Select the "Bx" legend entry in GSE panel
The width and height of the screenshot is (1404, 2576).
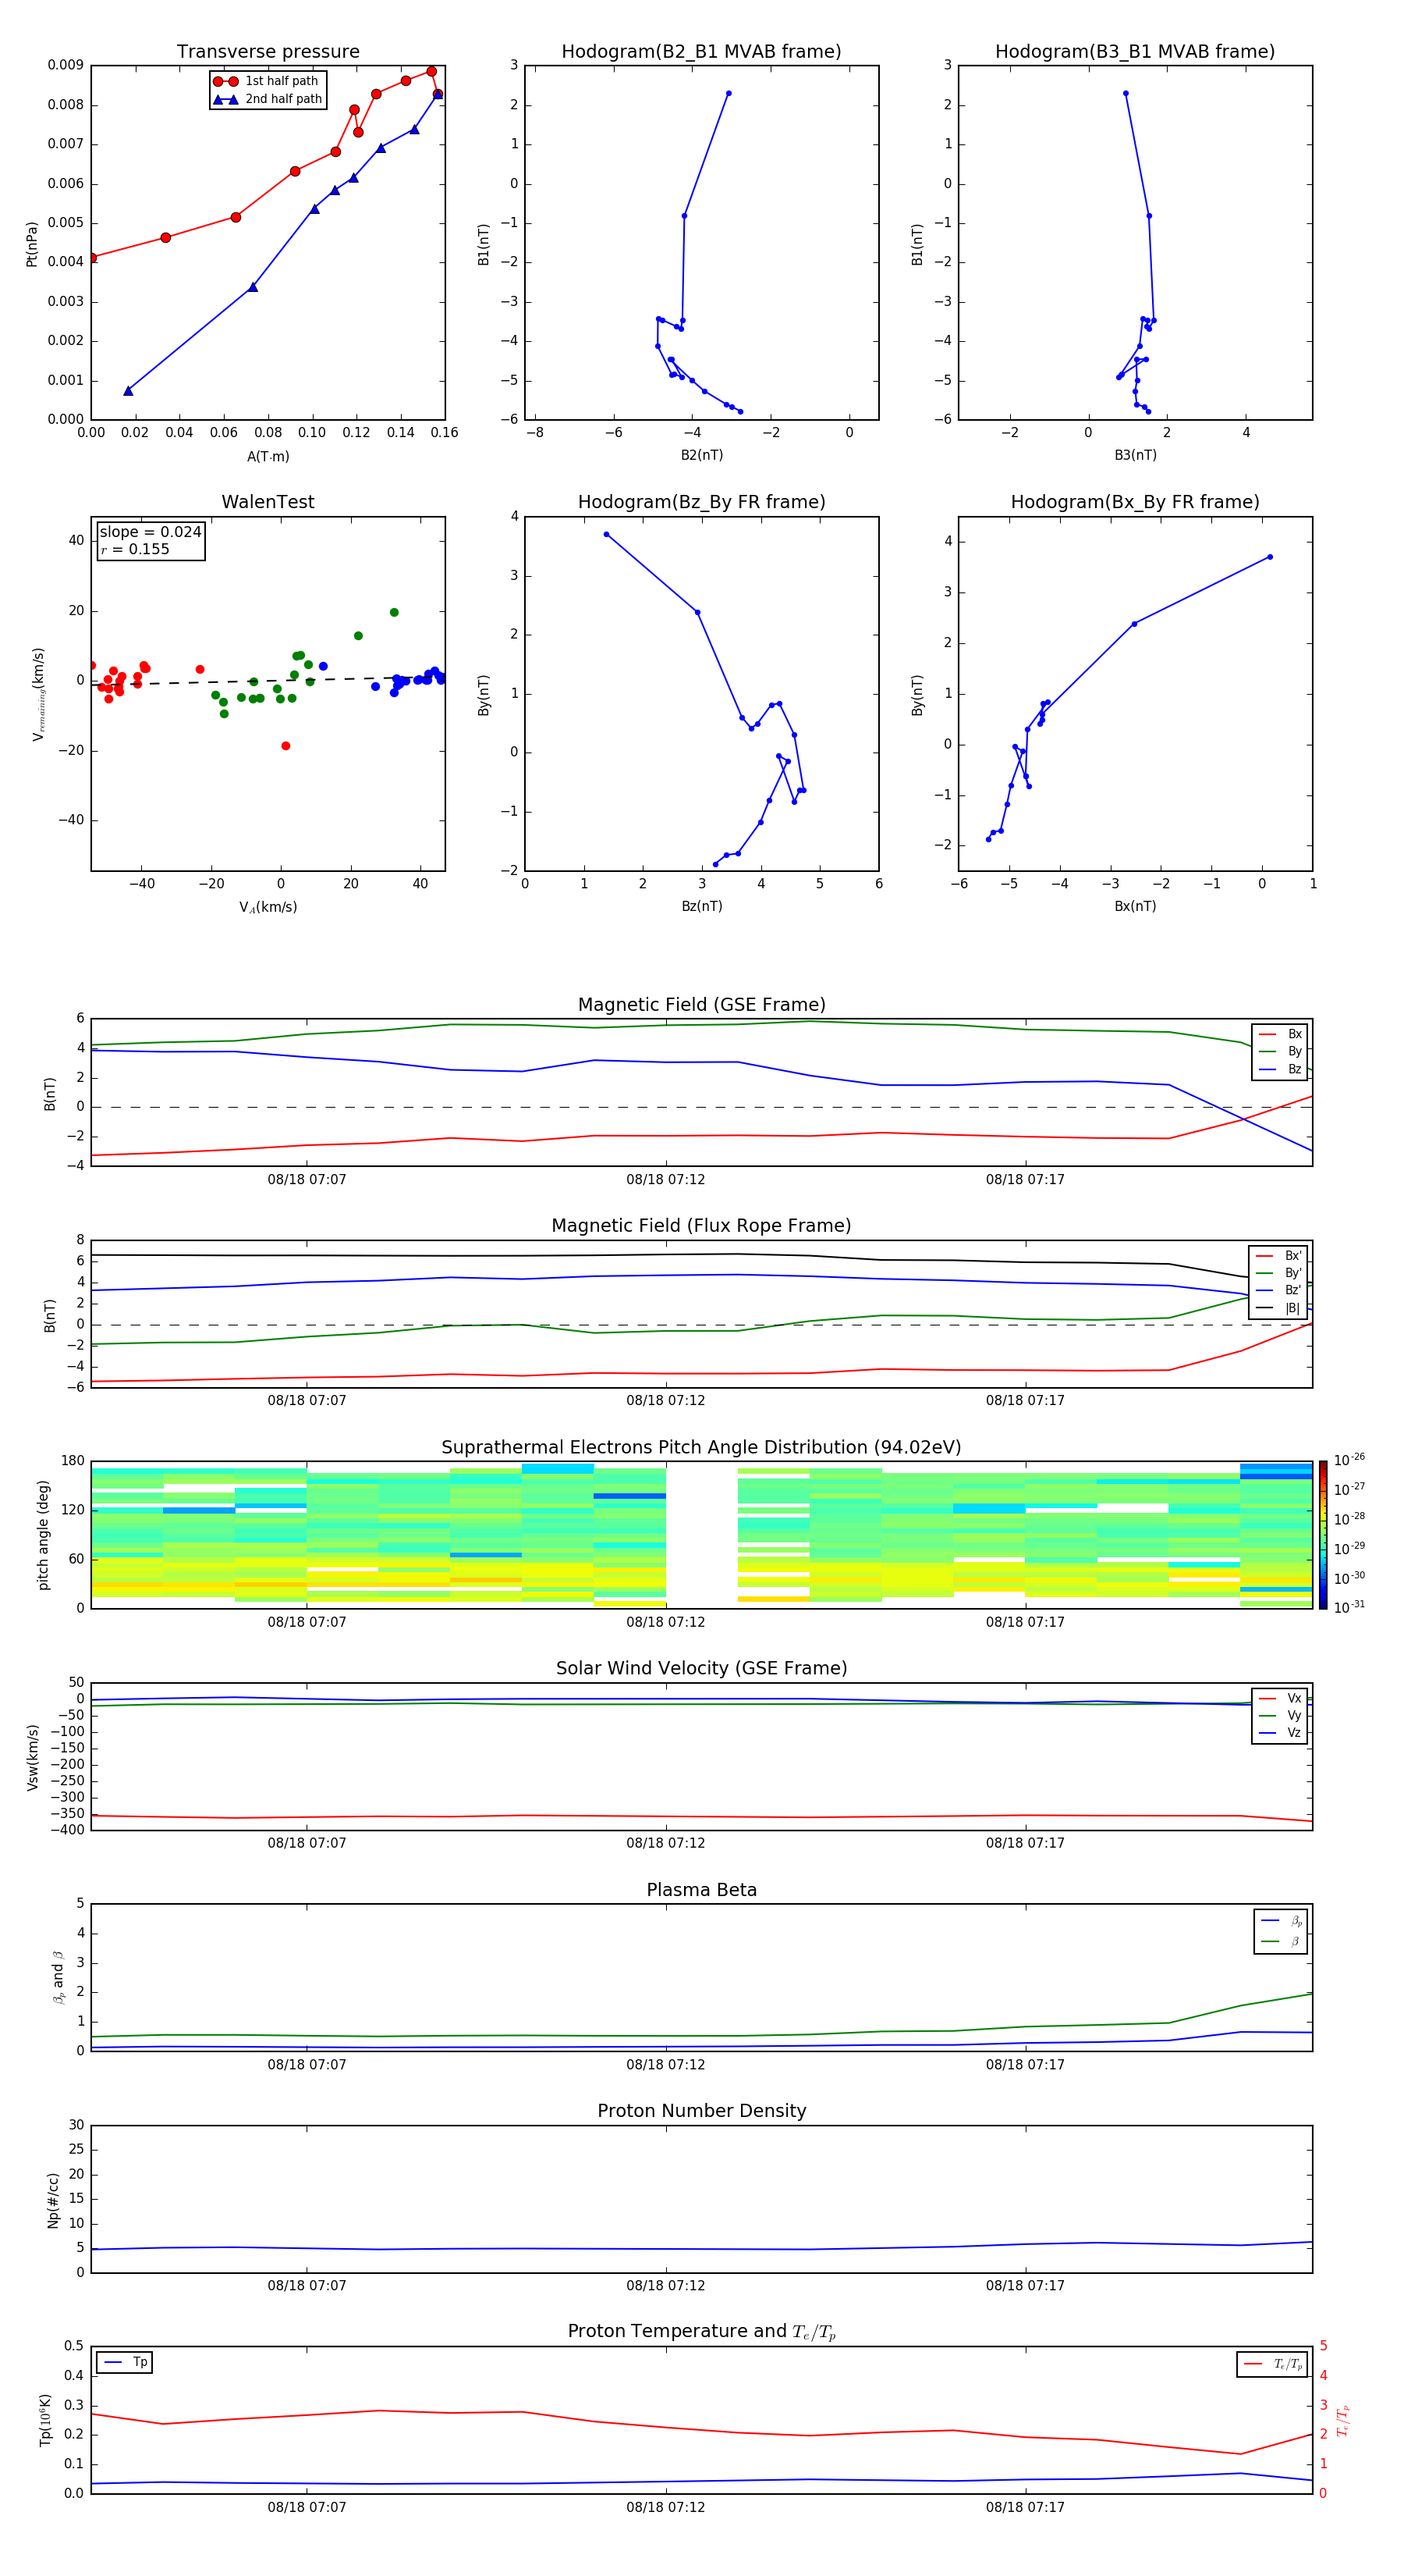(x=1280, y=1034)
